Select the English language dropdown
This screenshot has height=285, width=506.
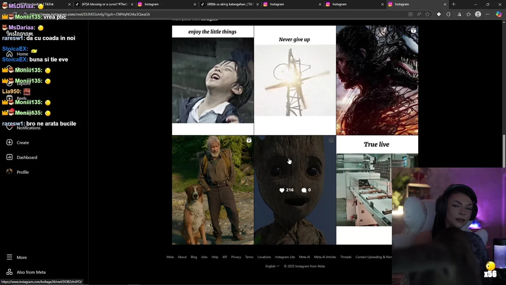272,266
